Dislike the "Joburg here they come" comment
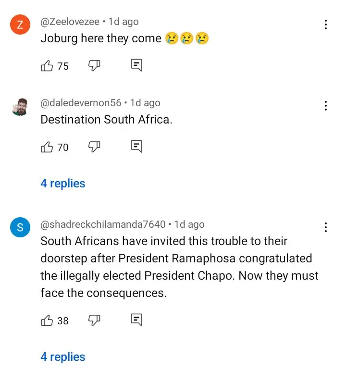 pyautogui.click(x=94, y=66)
